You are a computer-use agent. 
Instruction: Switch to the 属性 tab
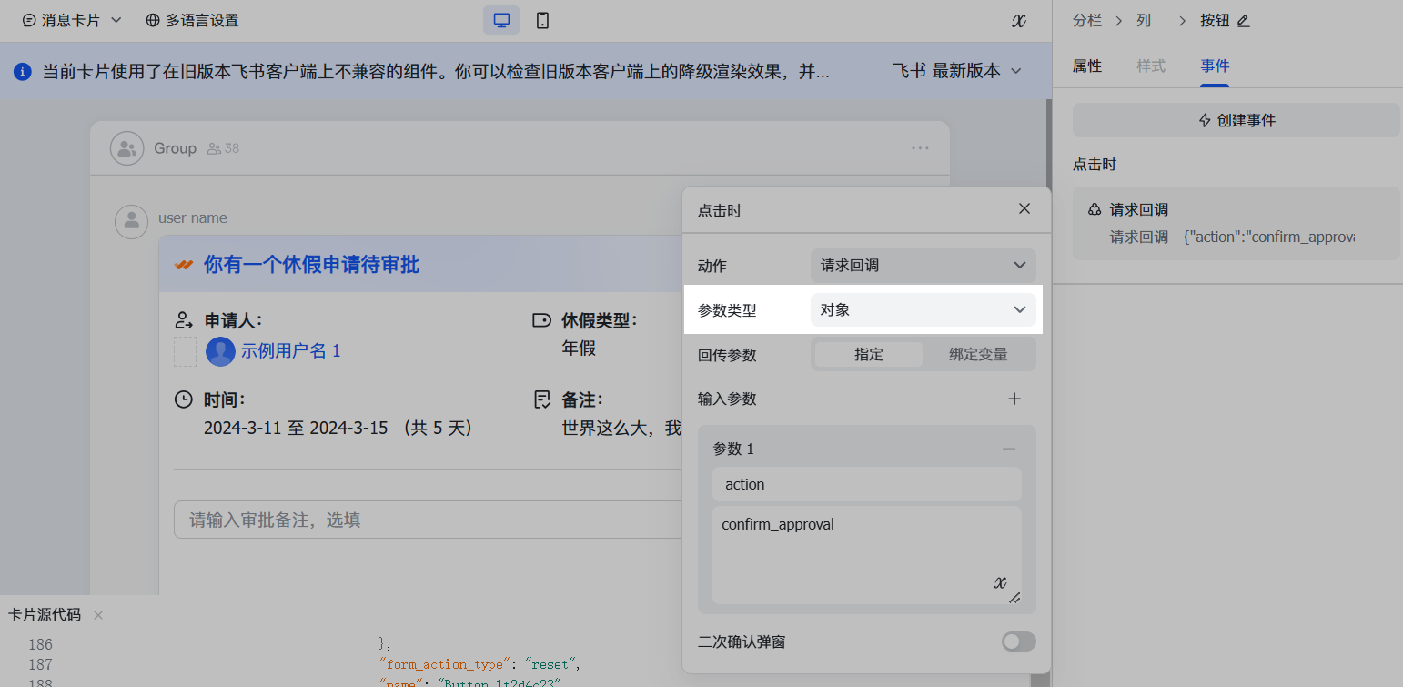(1086, 66)
